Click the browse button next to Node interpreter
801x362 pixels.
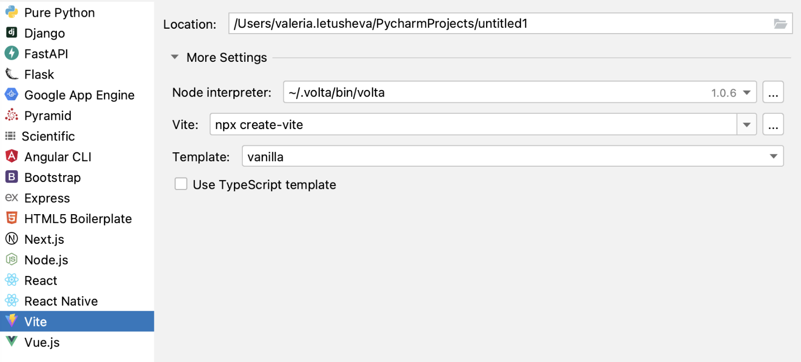773,92
